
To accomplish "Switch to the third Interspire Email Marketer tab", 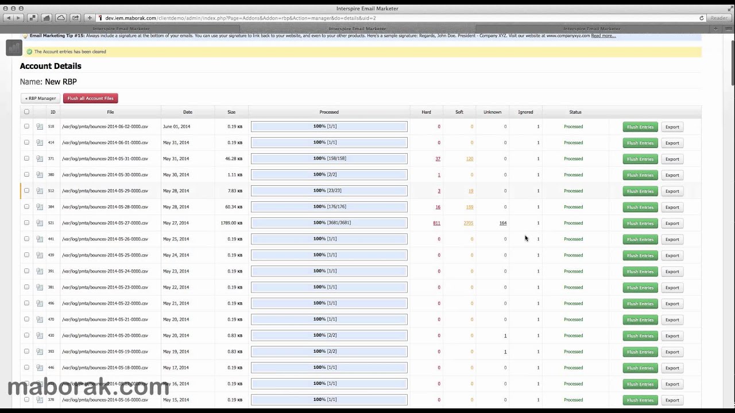I will tap(592, 29).
